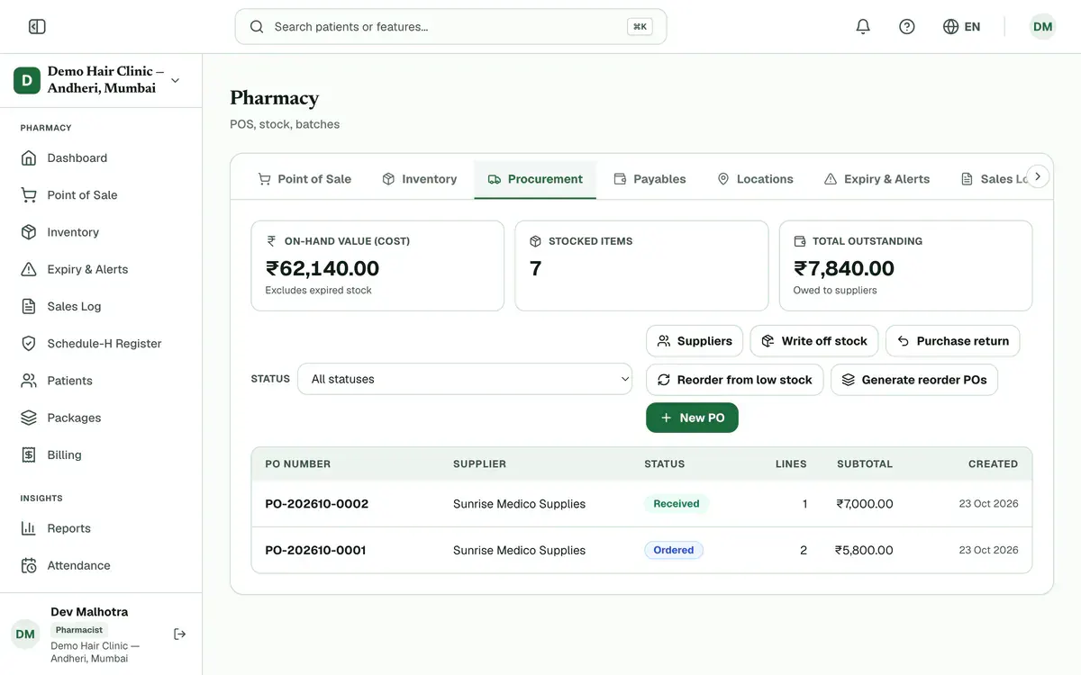Click the rupee icon on On-Hand Value card

(x=271, y=241)
